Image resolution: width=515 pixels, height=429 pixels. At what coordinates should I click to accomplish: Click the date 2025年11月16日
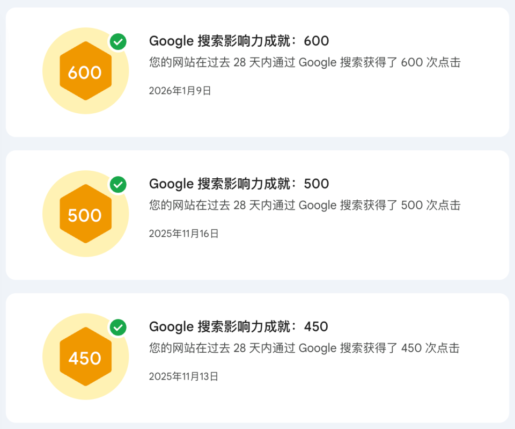pos(183,234)
